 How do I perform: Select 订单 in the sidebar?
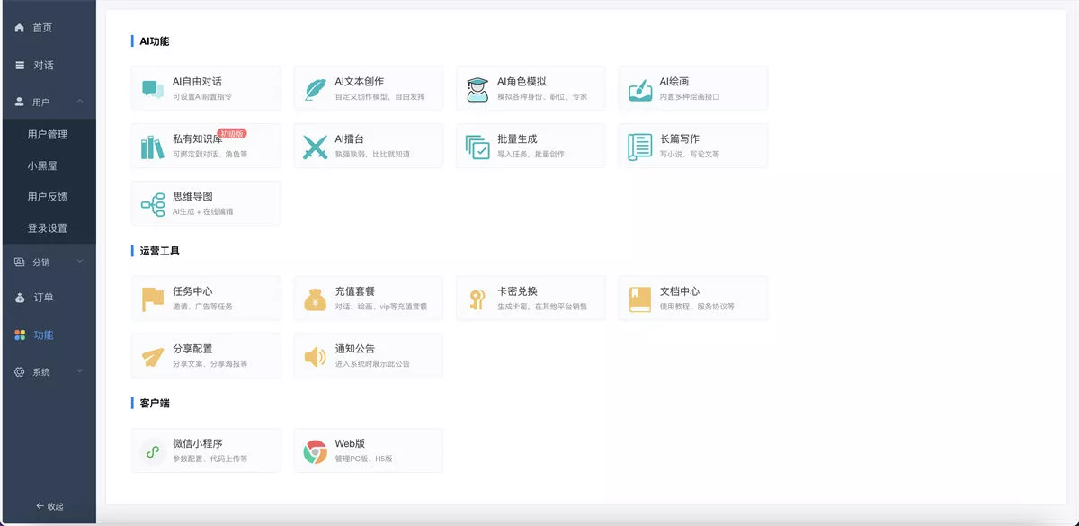pos(43,298)
